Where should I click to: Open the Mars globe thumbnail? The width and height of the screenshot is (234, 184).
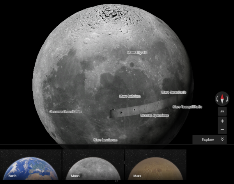click(155, 165)
